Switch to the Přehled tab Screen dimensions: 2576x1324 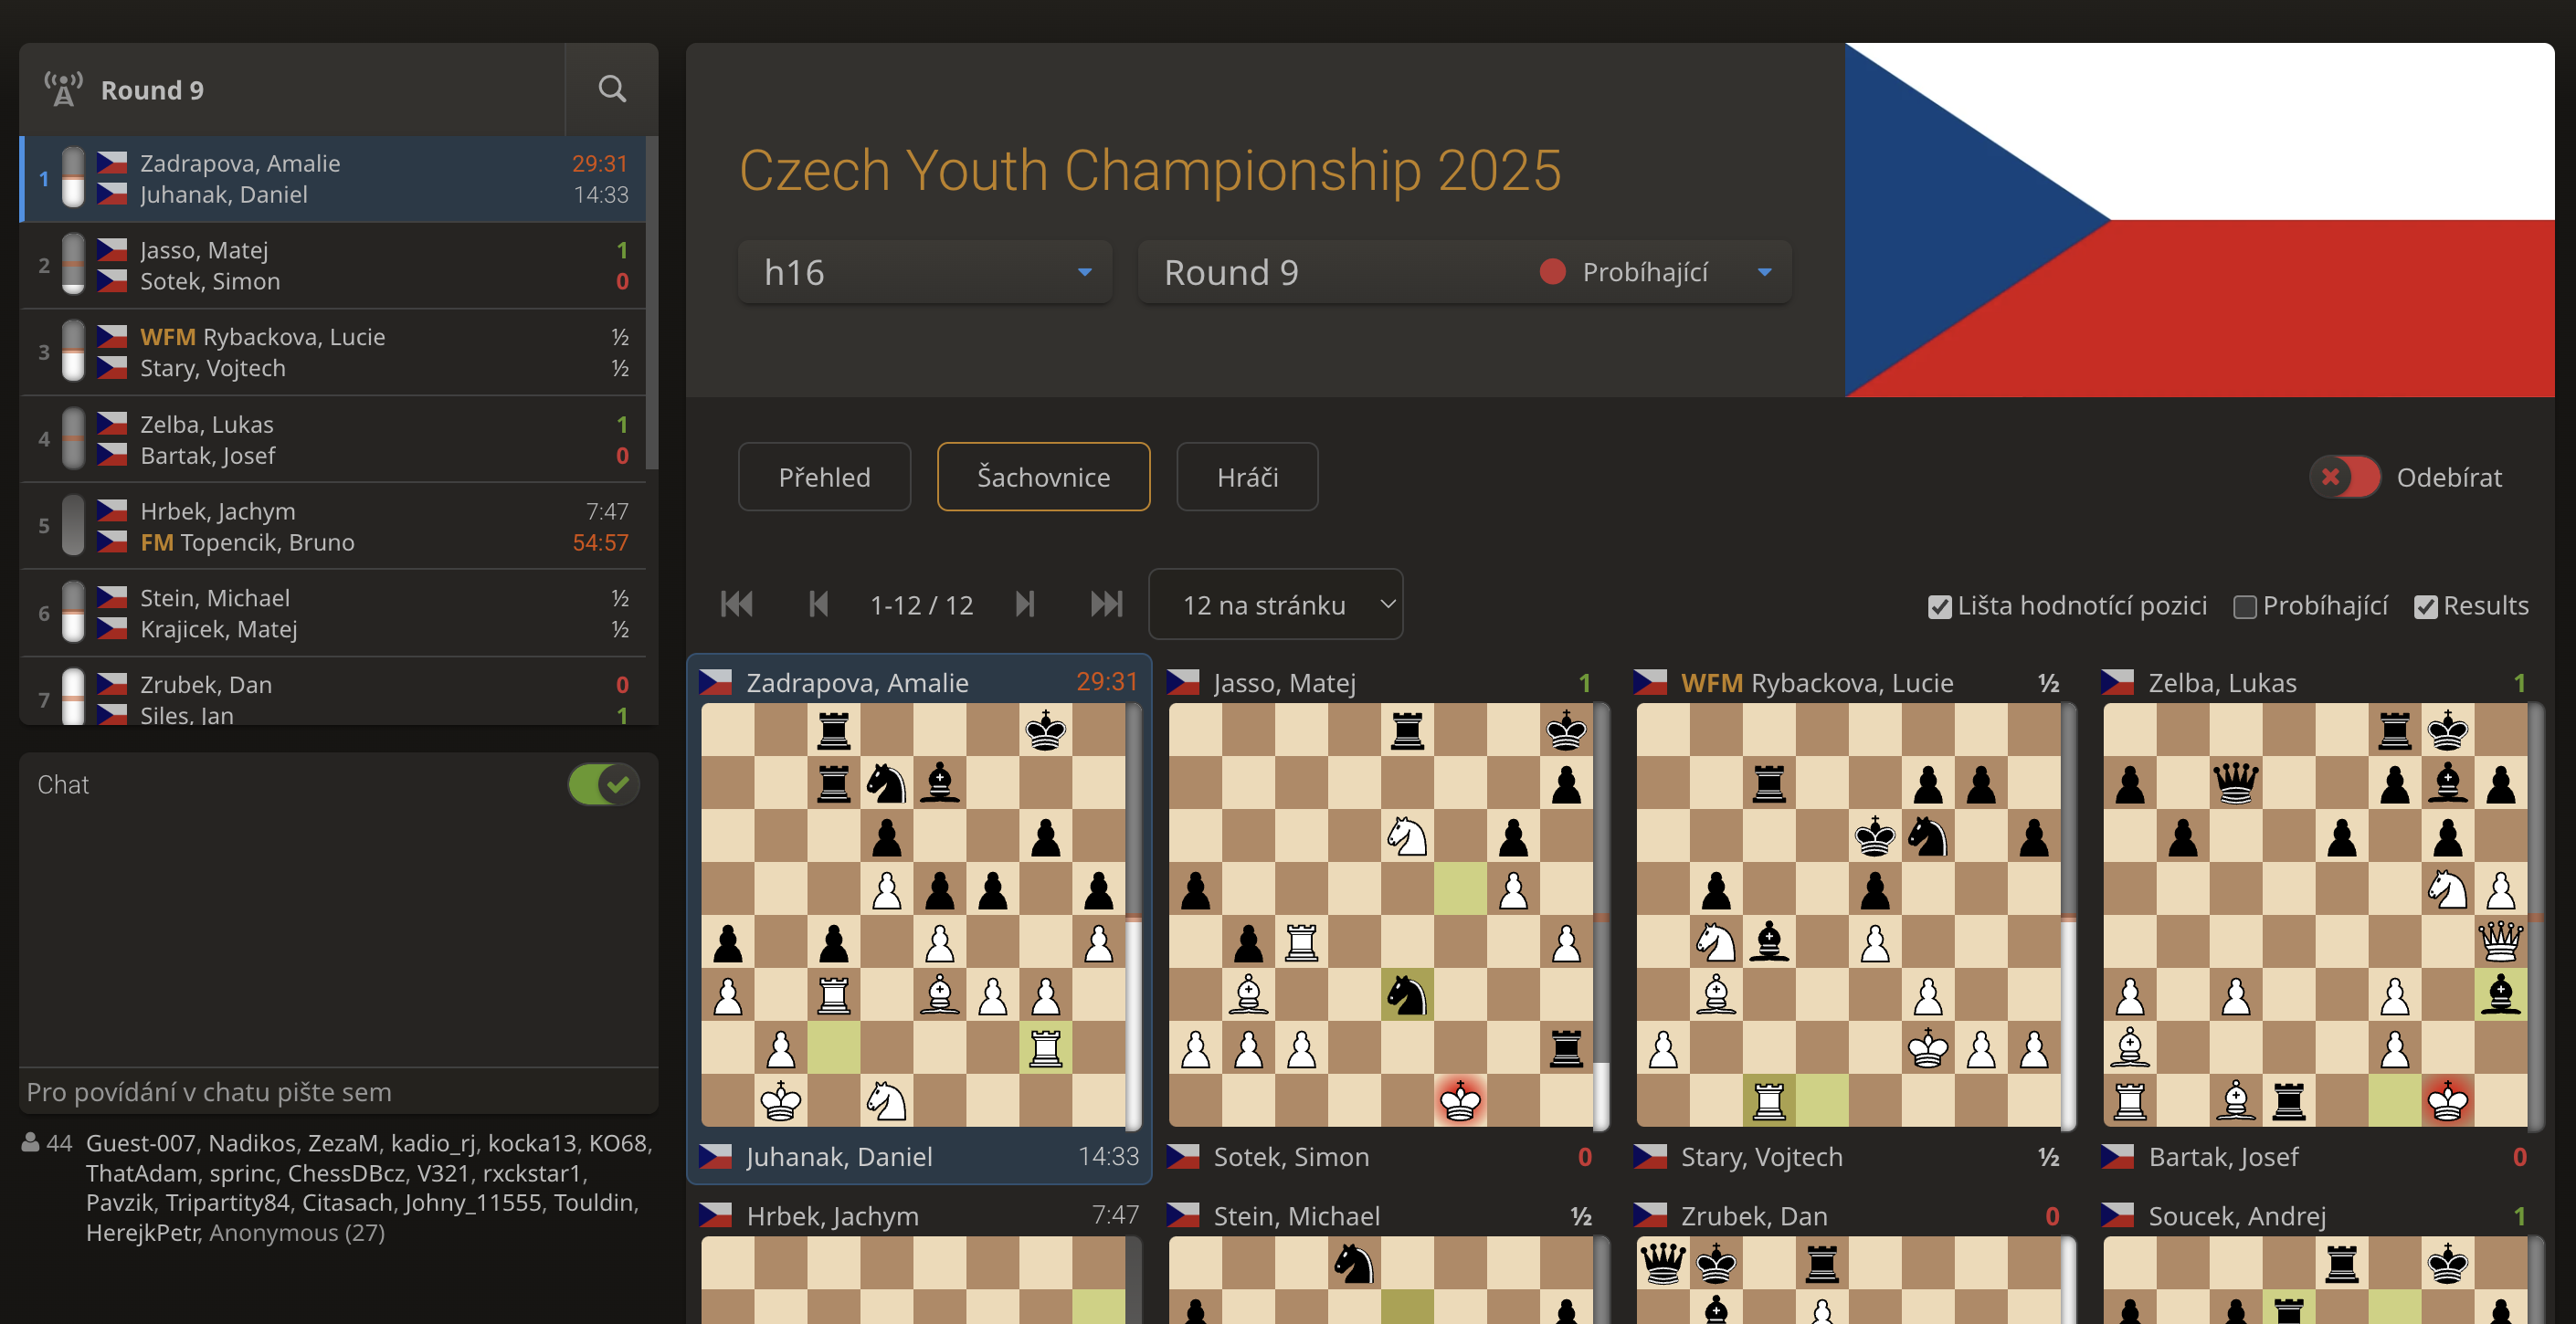pos(824,477)
